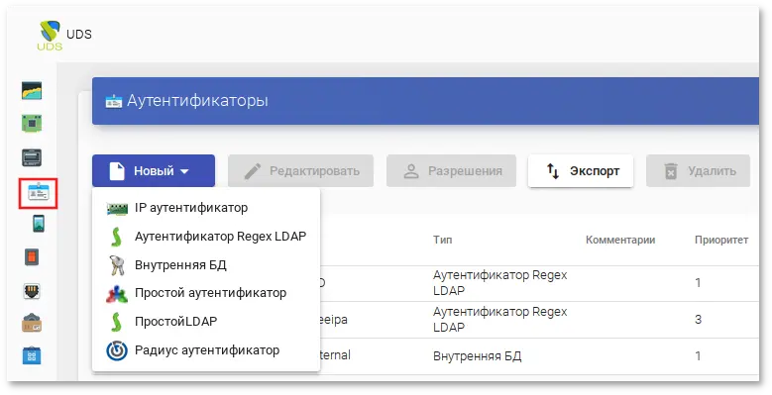The image size is (772, 395).
Task: Choose Радиус аутентификатор menu entry
Action: click(x=206, y=350)
